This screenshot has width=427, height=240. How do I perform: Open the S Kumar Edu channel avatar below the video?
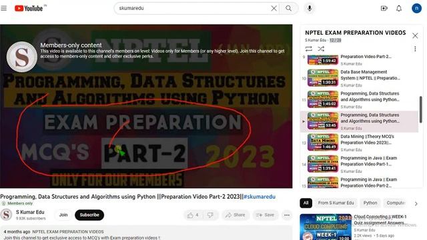coord(6,215)
